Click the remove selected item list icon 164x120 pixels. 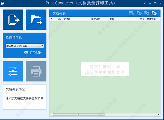[x=131, y=13]
